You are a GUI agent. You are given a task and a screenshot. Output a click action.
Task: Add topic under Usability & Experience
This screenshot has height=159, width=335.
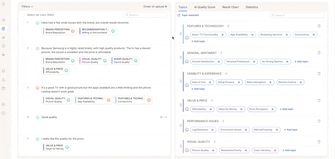pos(198,89)
